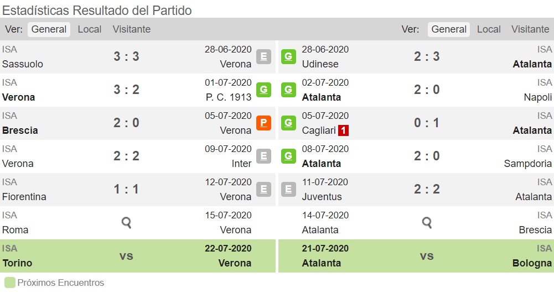
Task: Switch left table to Local view
Action: pos(90,29)
